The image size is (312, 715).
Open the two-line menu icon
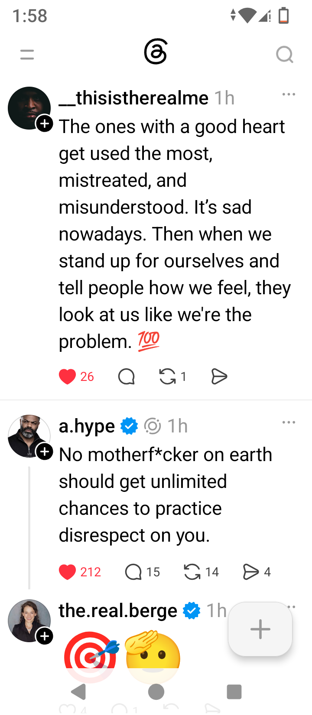coord(27,55)
